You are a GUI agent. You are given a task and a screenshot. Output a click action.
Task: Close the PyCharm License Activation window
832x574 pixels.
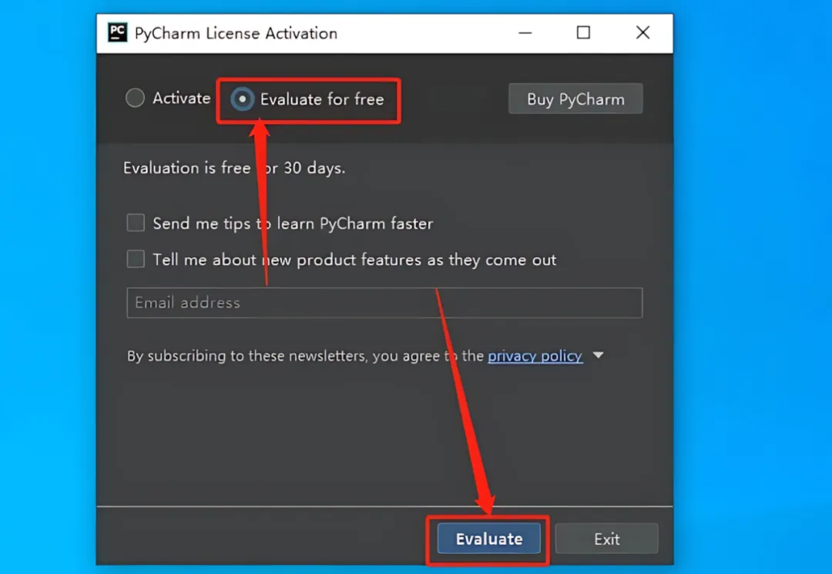coord(642,32)
